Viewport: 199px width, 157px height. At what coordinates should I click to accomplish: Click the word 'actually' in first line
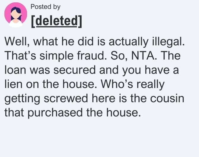129,42
